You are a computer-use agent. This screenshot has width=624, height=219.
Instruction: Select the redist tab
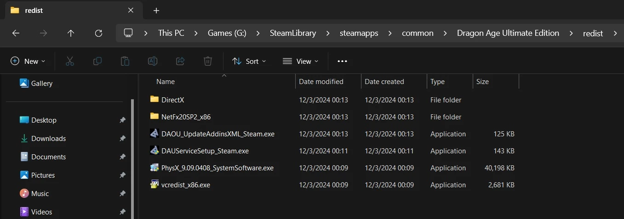(x=73, y=10)
